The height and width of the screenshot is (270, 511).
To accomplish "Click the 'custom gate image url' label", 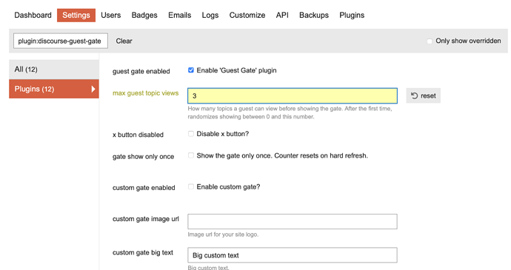I will 146,219.
